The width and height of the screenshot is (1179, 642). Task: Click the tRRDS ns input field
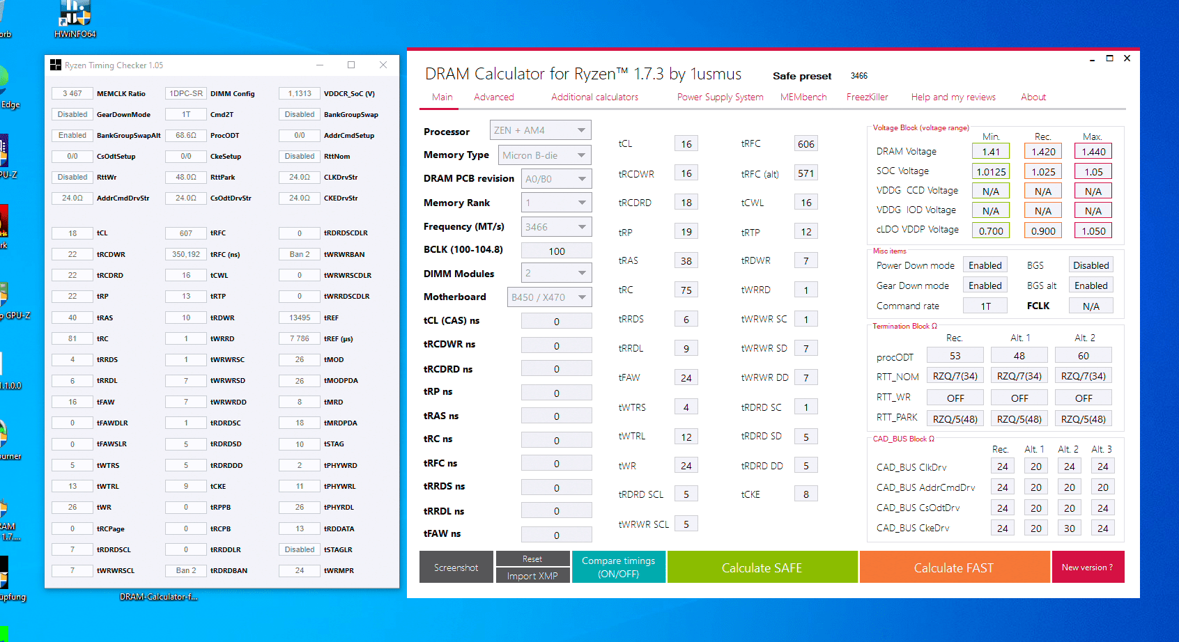(x=556, y=487)
